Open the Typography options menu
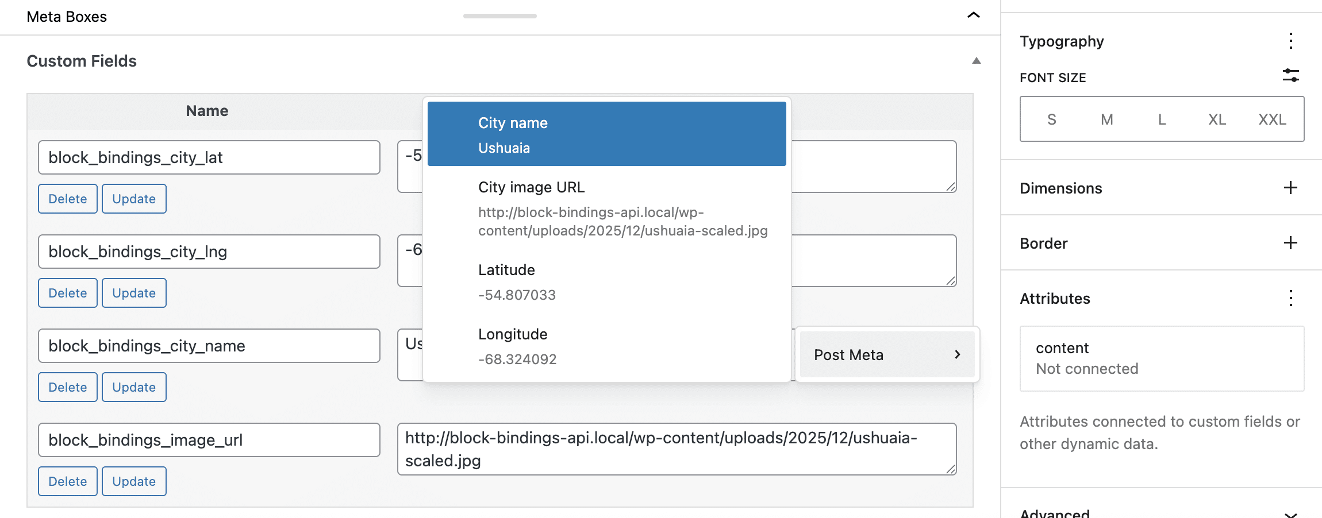The width and height of the screenshot is (1322, 518). click(1290, 41)
